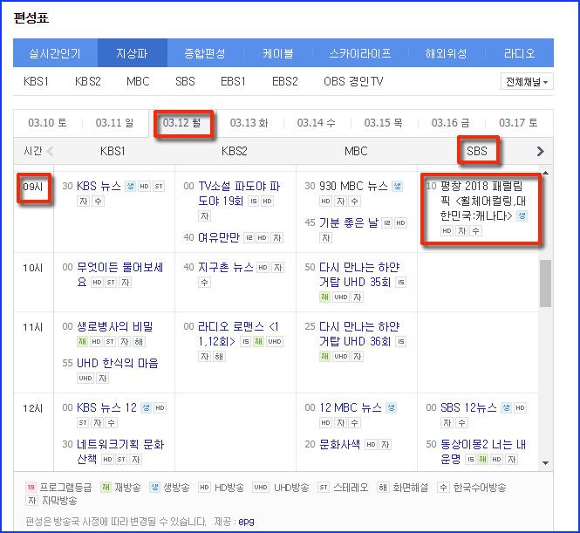Viewport: 580px width, 533px height.
Task: Open the 생로병사의 비밀 program
Action: pos(114,326)
